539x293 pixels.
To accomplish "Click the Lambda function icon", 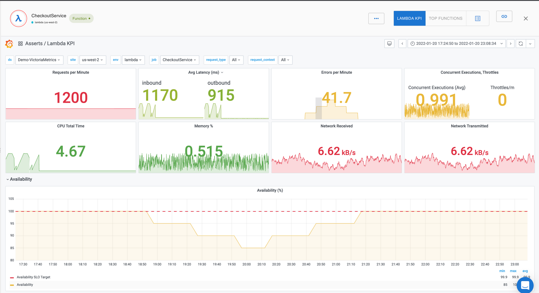I will (x=18, y=19).
